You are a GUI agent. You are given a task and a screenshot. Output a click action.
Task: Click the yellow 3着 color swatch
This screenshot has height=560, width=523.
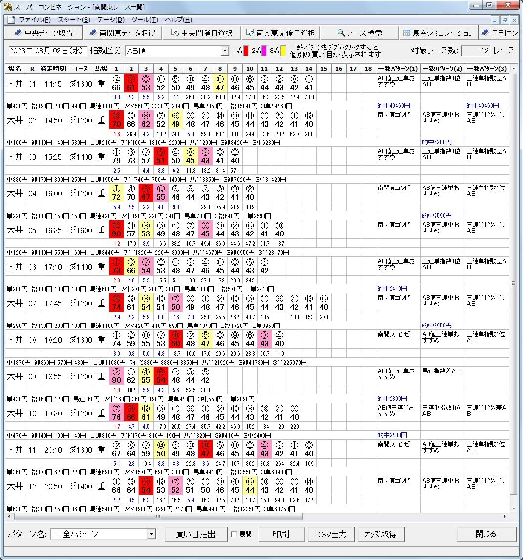283,51
